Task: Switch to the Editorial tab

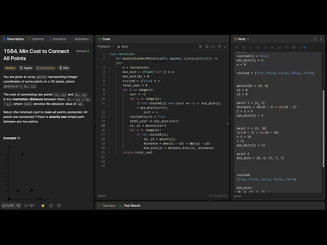Action: coord(36,39)
